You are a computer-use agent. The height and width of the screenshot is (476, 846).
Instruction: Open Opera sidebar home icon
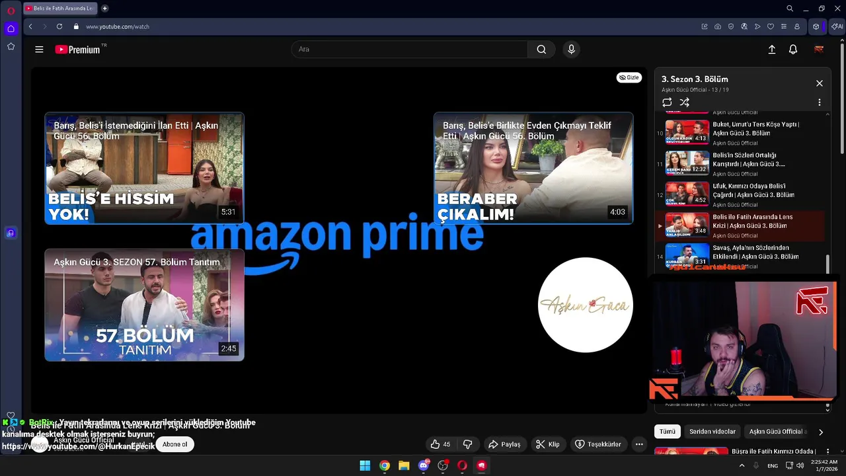[x=11, y=28]
